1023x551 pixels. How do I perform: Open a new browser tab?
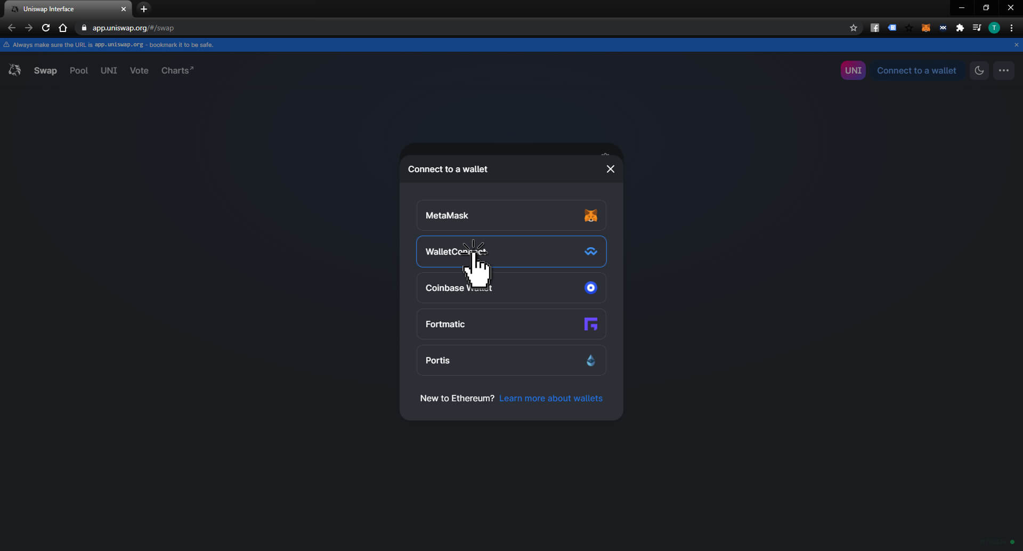pos(144,9)
